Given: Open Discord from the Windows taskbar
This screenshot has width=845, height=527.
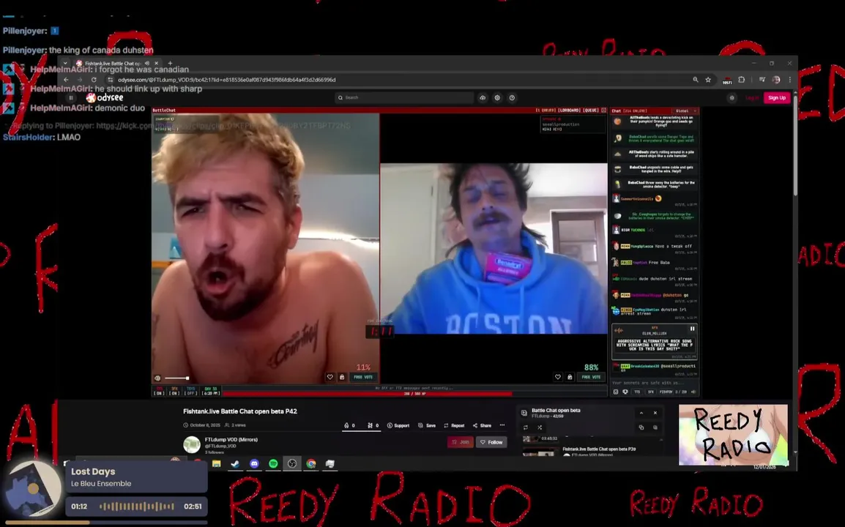Looking at the screenshot, I should point(254,463).
